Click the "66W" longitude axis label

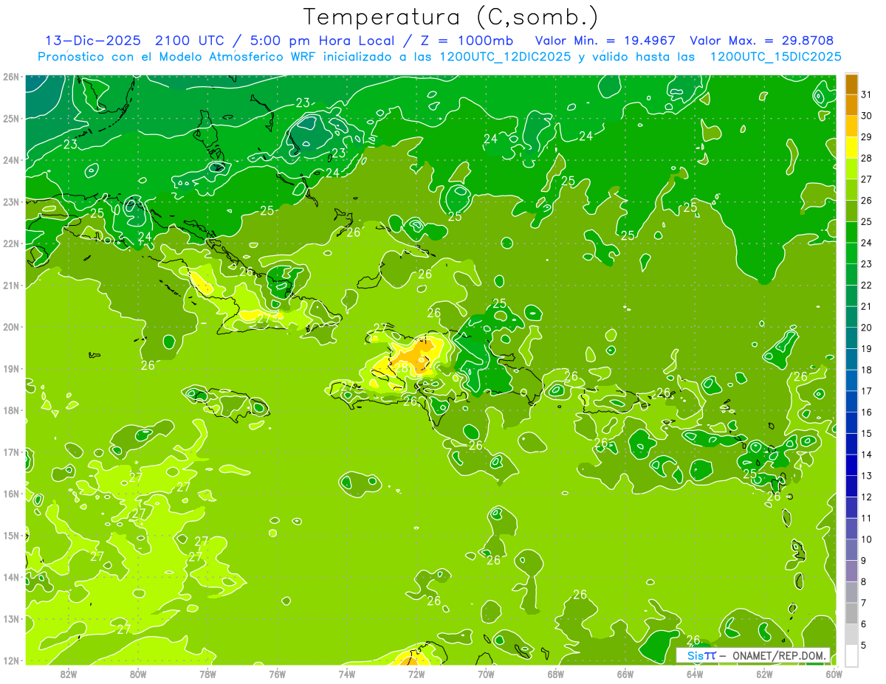pyautogui.click(x=625, y=674)
